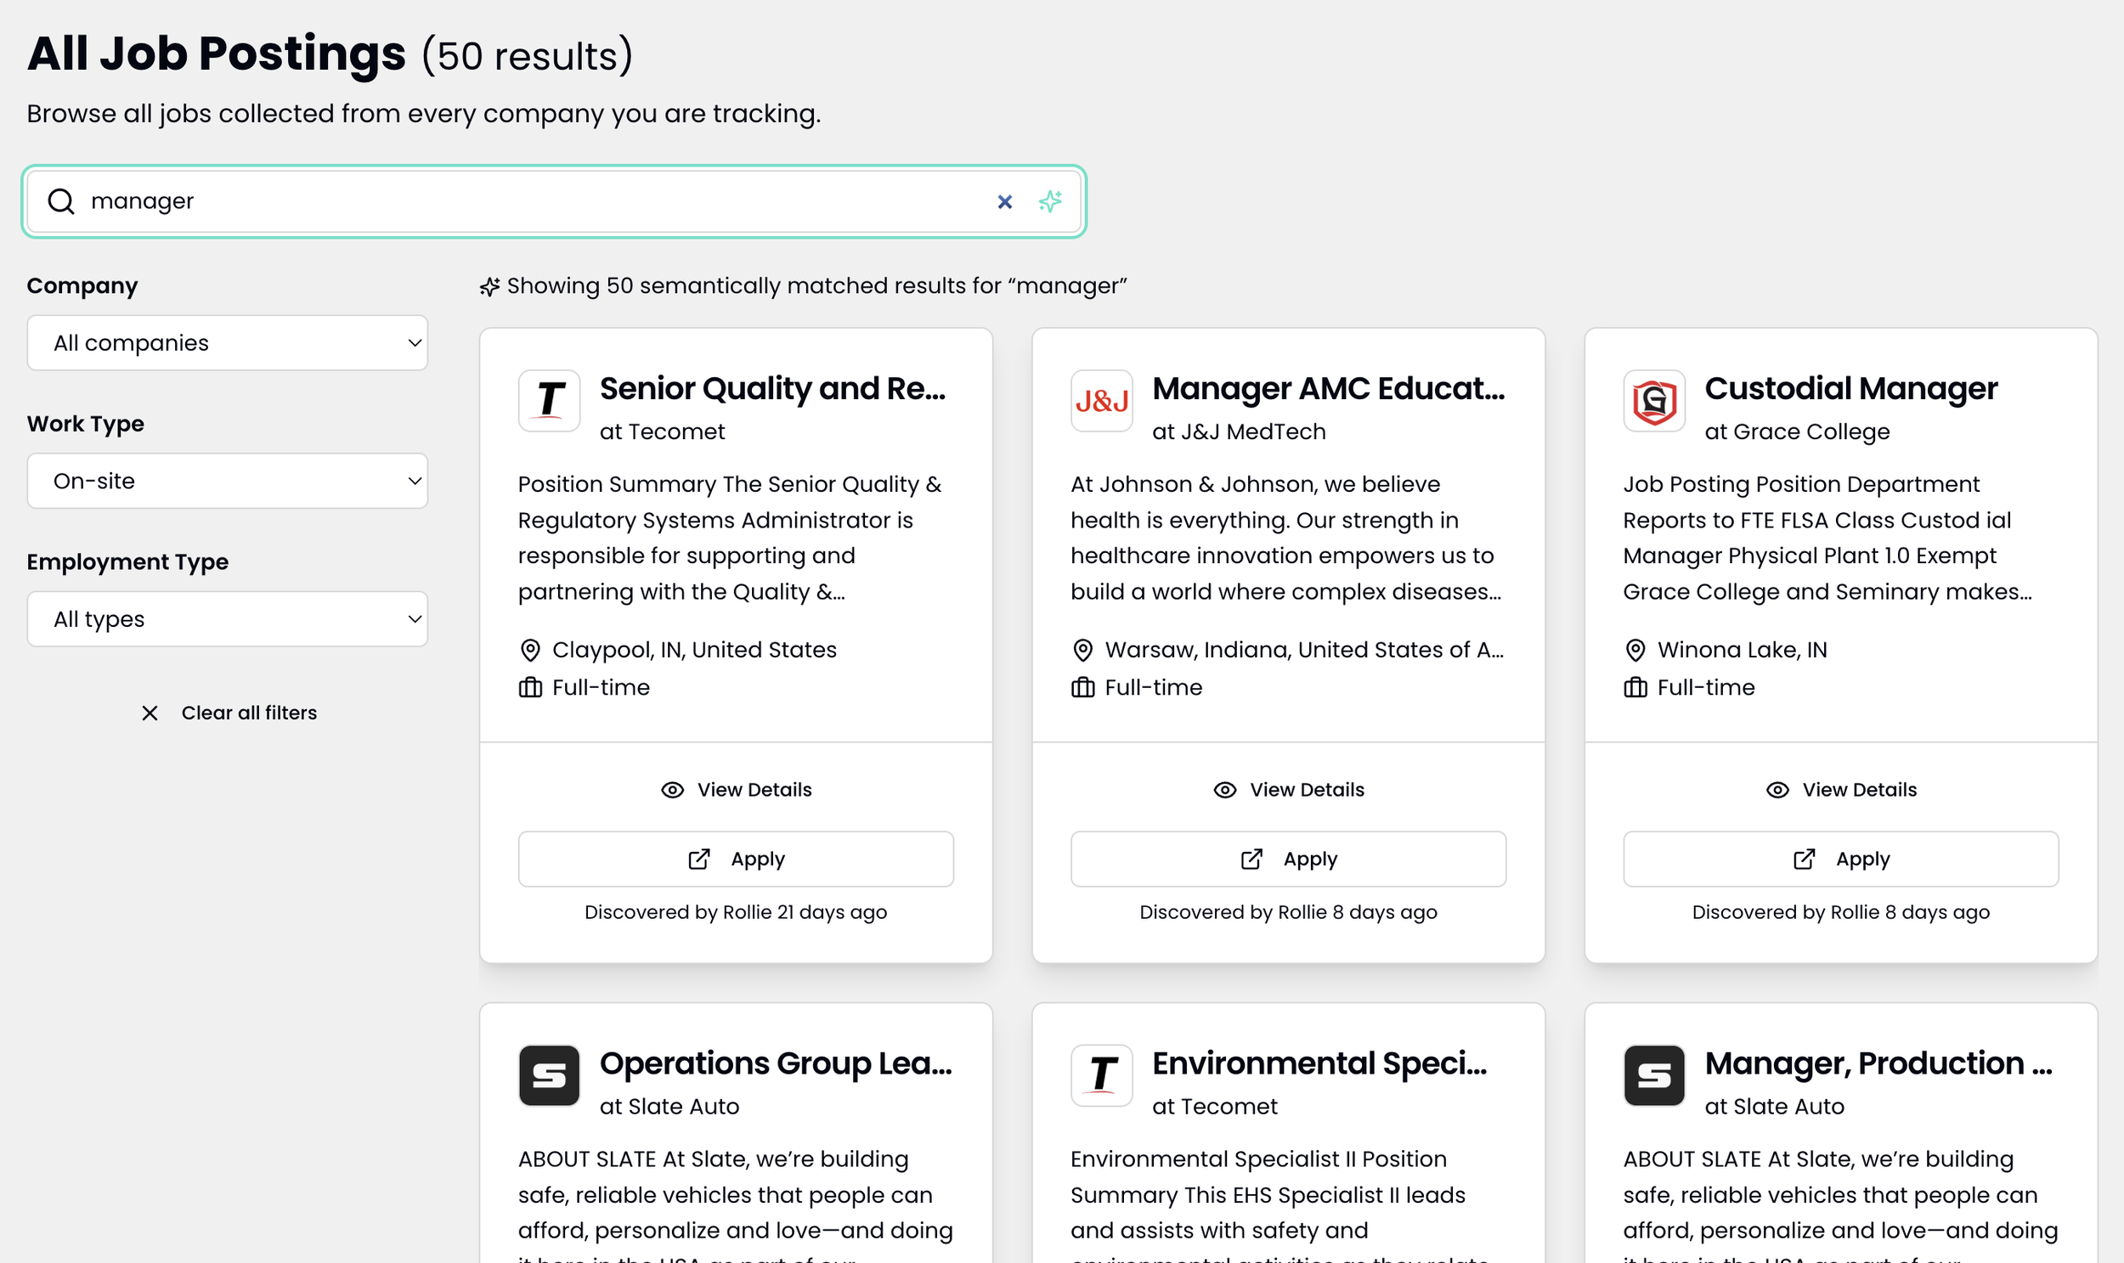Click the "All Job Postings" heading
The image size is (2124, 1263).
tap(217, 54)
